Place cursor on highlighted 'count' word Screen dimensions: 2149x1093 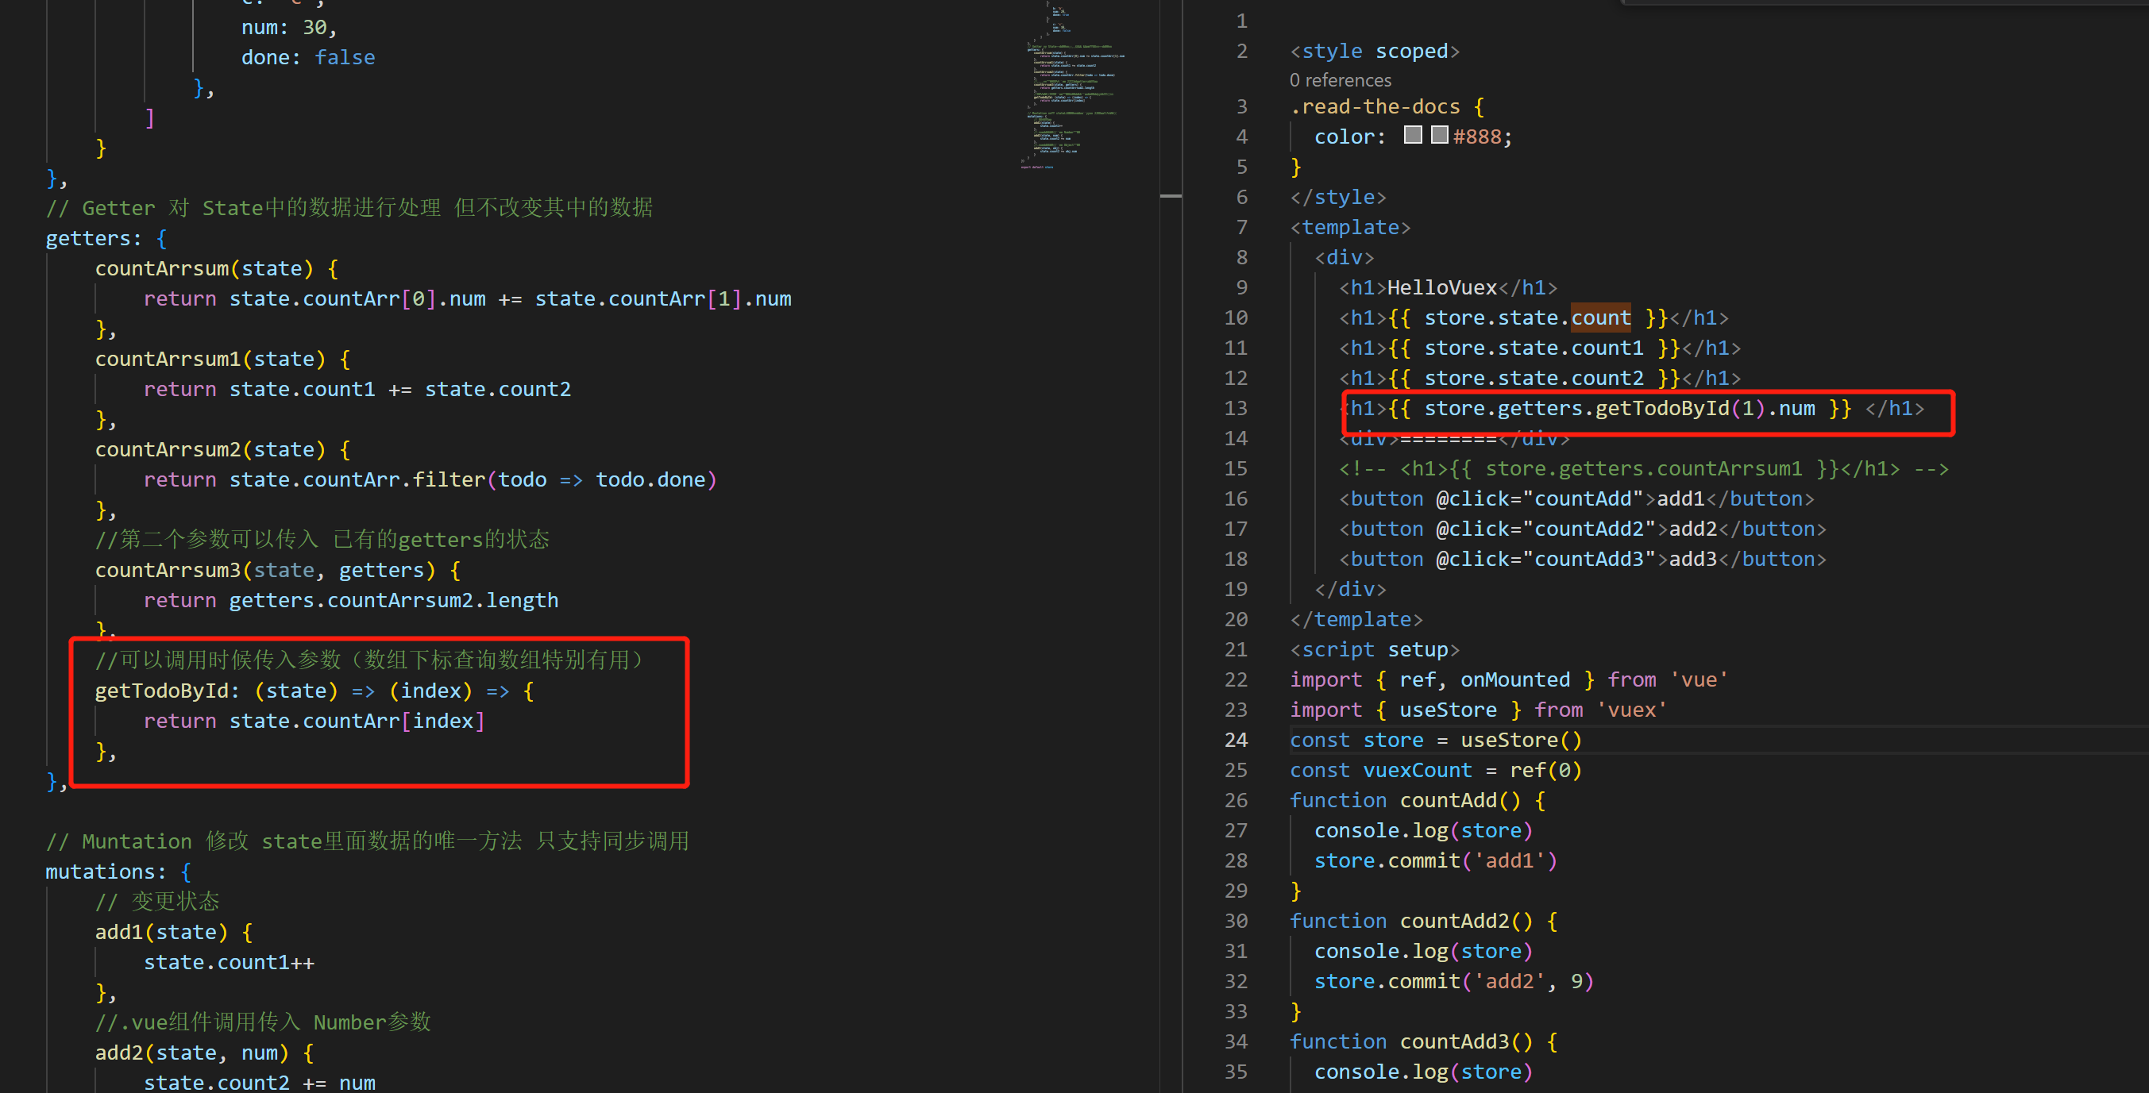(1600, 318)
